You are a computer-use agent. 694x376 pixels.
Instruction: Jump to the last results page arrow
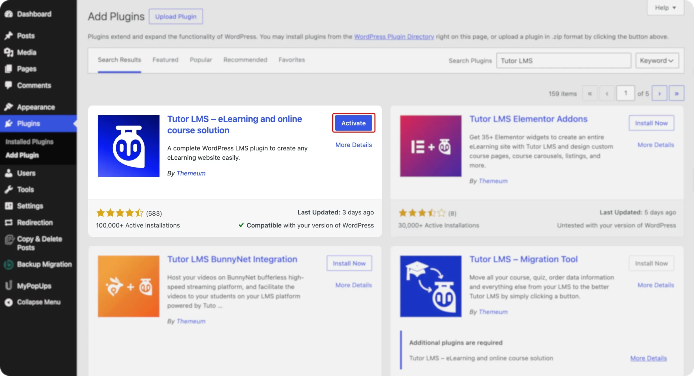pyautogui.click(x=677, y=94)
